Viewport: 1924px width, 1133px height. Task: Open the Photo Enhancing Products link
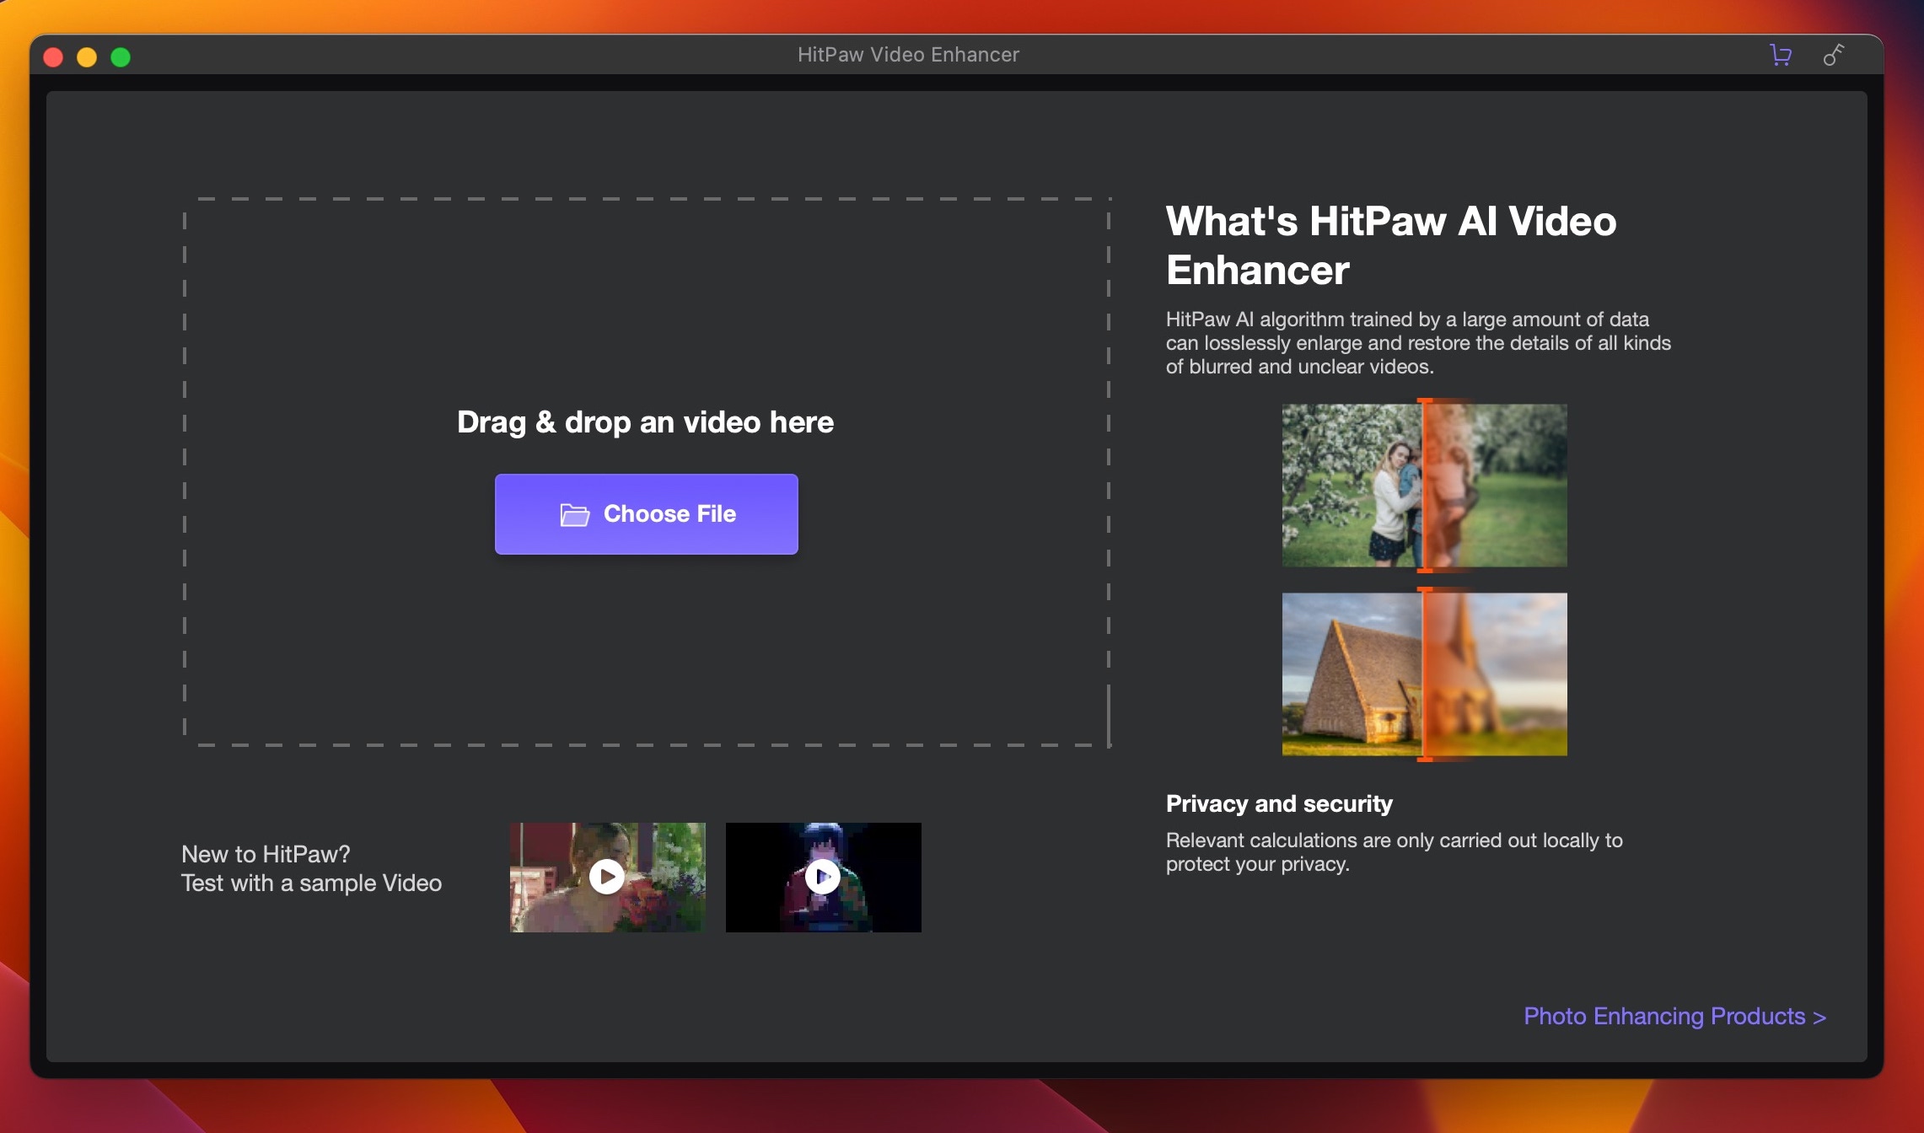tap(1674, 1016)
